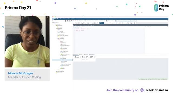Select the Trigger Functions tree node

[x=65, y=66]
